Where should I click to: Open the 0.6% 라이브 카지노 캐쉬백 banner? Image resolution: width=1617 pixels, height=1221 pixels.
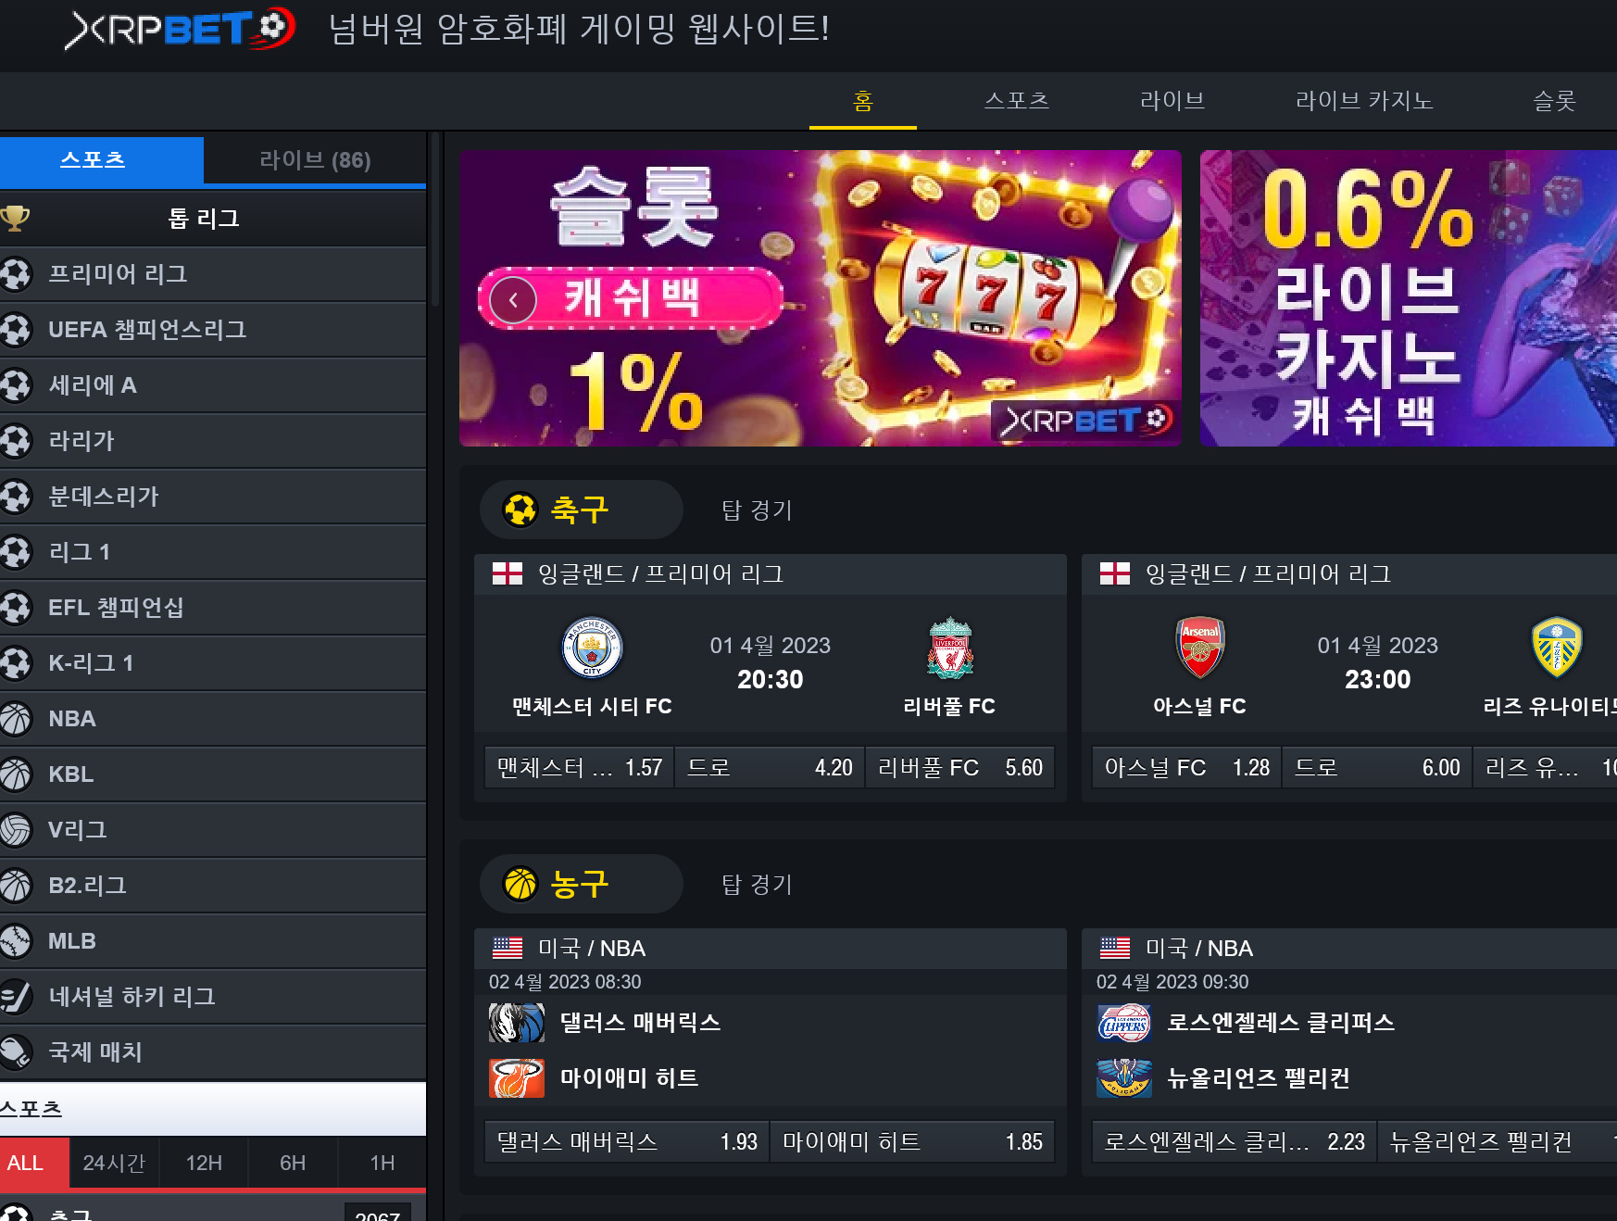click(x=1408, y=298)
